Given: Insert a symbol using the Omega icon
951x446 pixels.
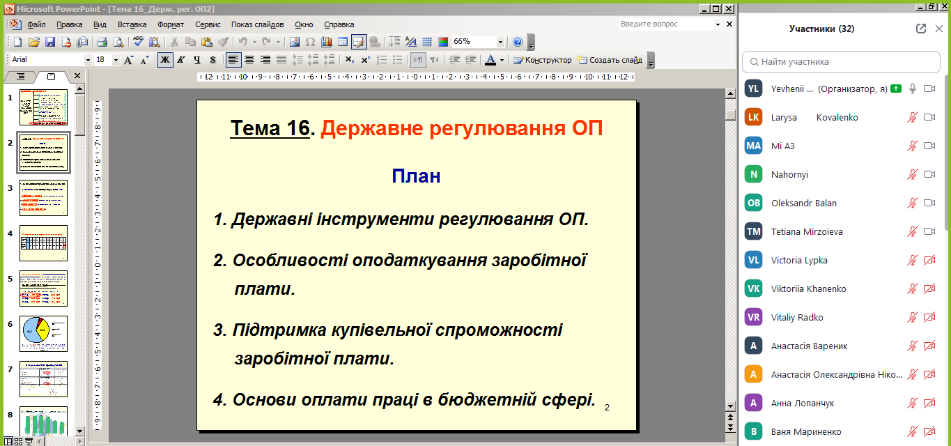Looking at the screenshot, I should point(310,42).
